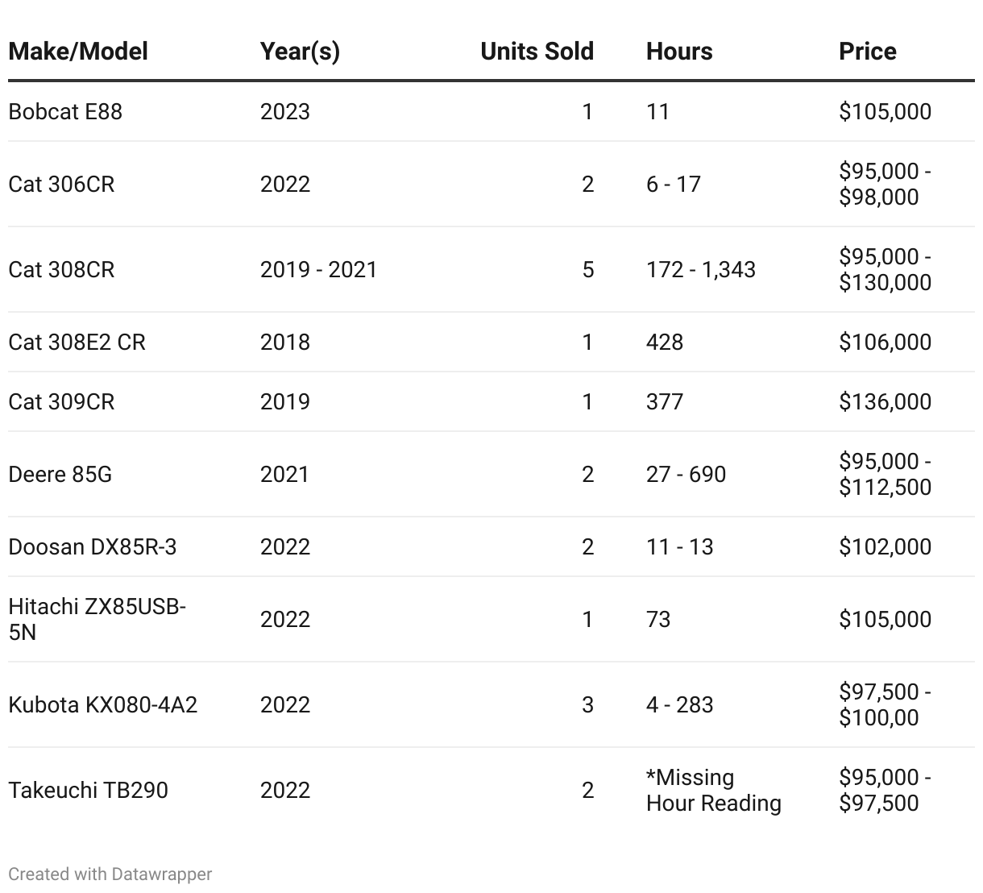Click the Takeuchi TB290 model name
The image size is (983, 893).
pos(88,790)
